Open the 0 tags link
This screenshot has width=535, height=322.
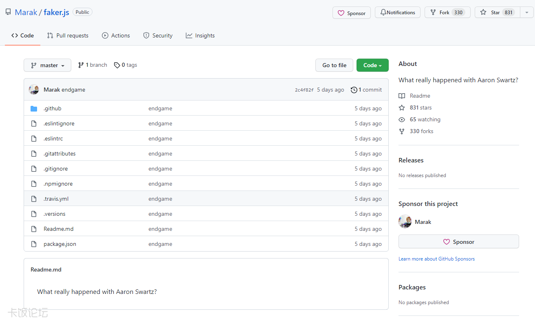point(125,65)
